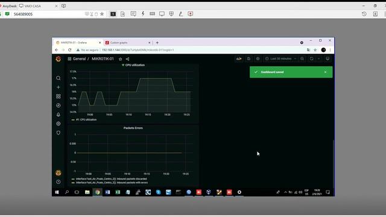The image size is (386, 217).
Task: Click the translate page icon
Action: pyautogui.click(x=308, y=50)
